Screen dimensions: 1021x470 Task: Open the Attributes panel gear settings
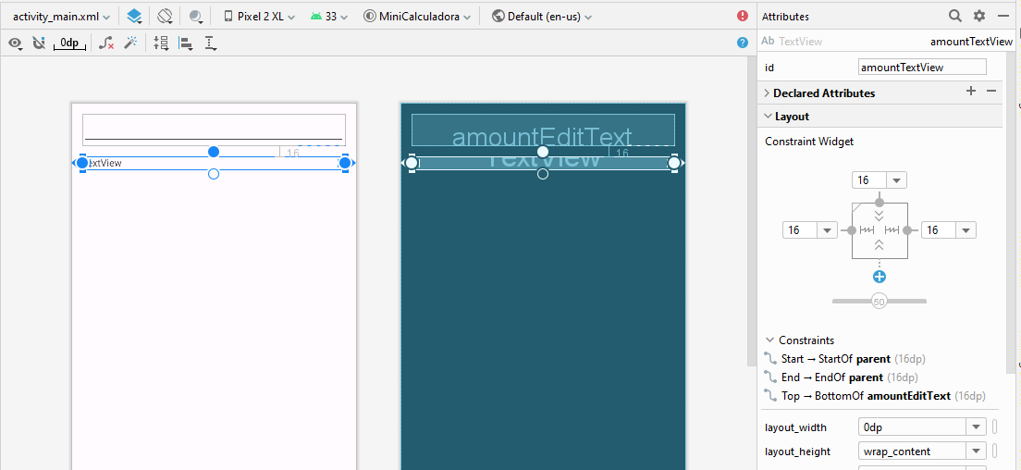(979, 16)
